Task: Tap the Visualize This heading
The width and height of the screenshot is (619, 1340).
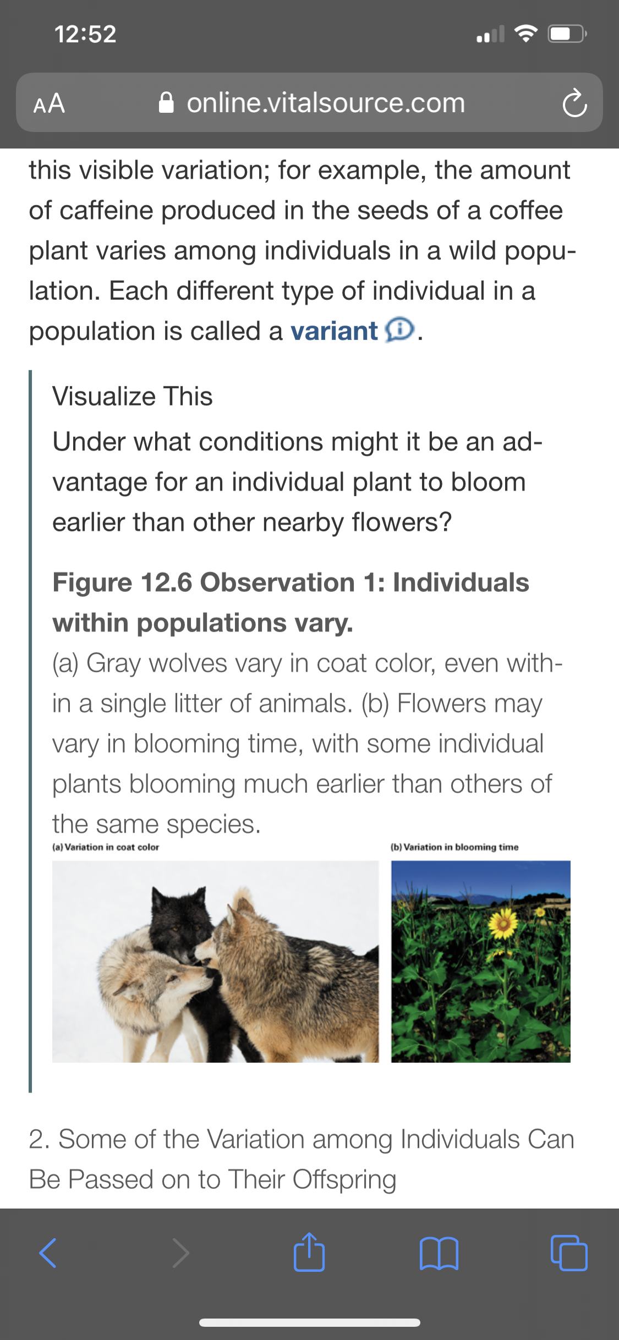Action: pos(133,396)
